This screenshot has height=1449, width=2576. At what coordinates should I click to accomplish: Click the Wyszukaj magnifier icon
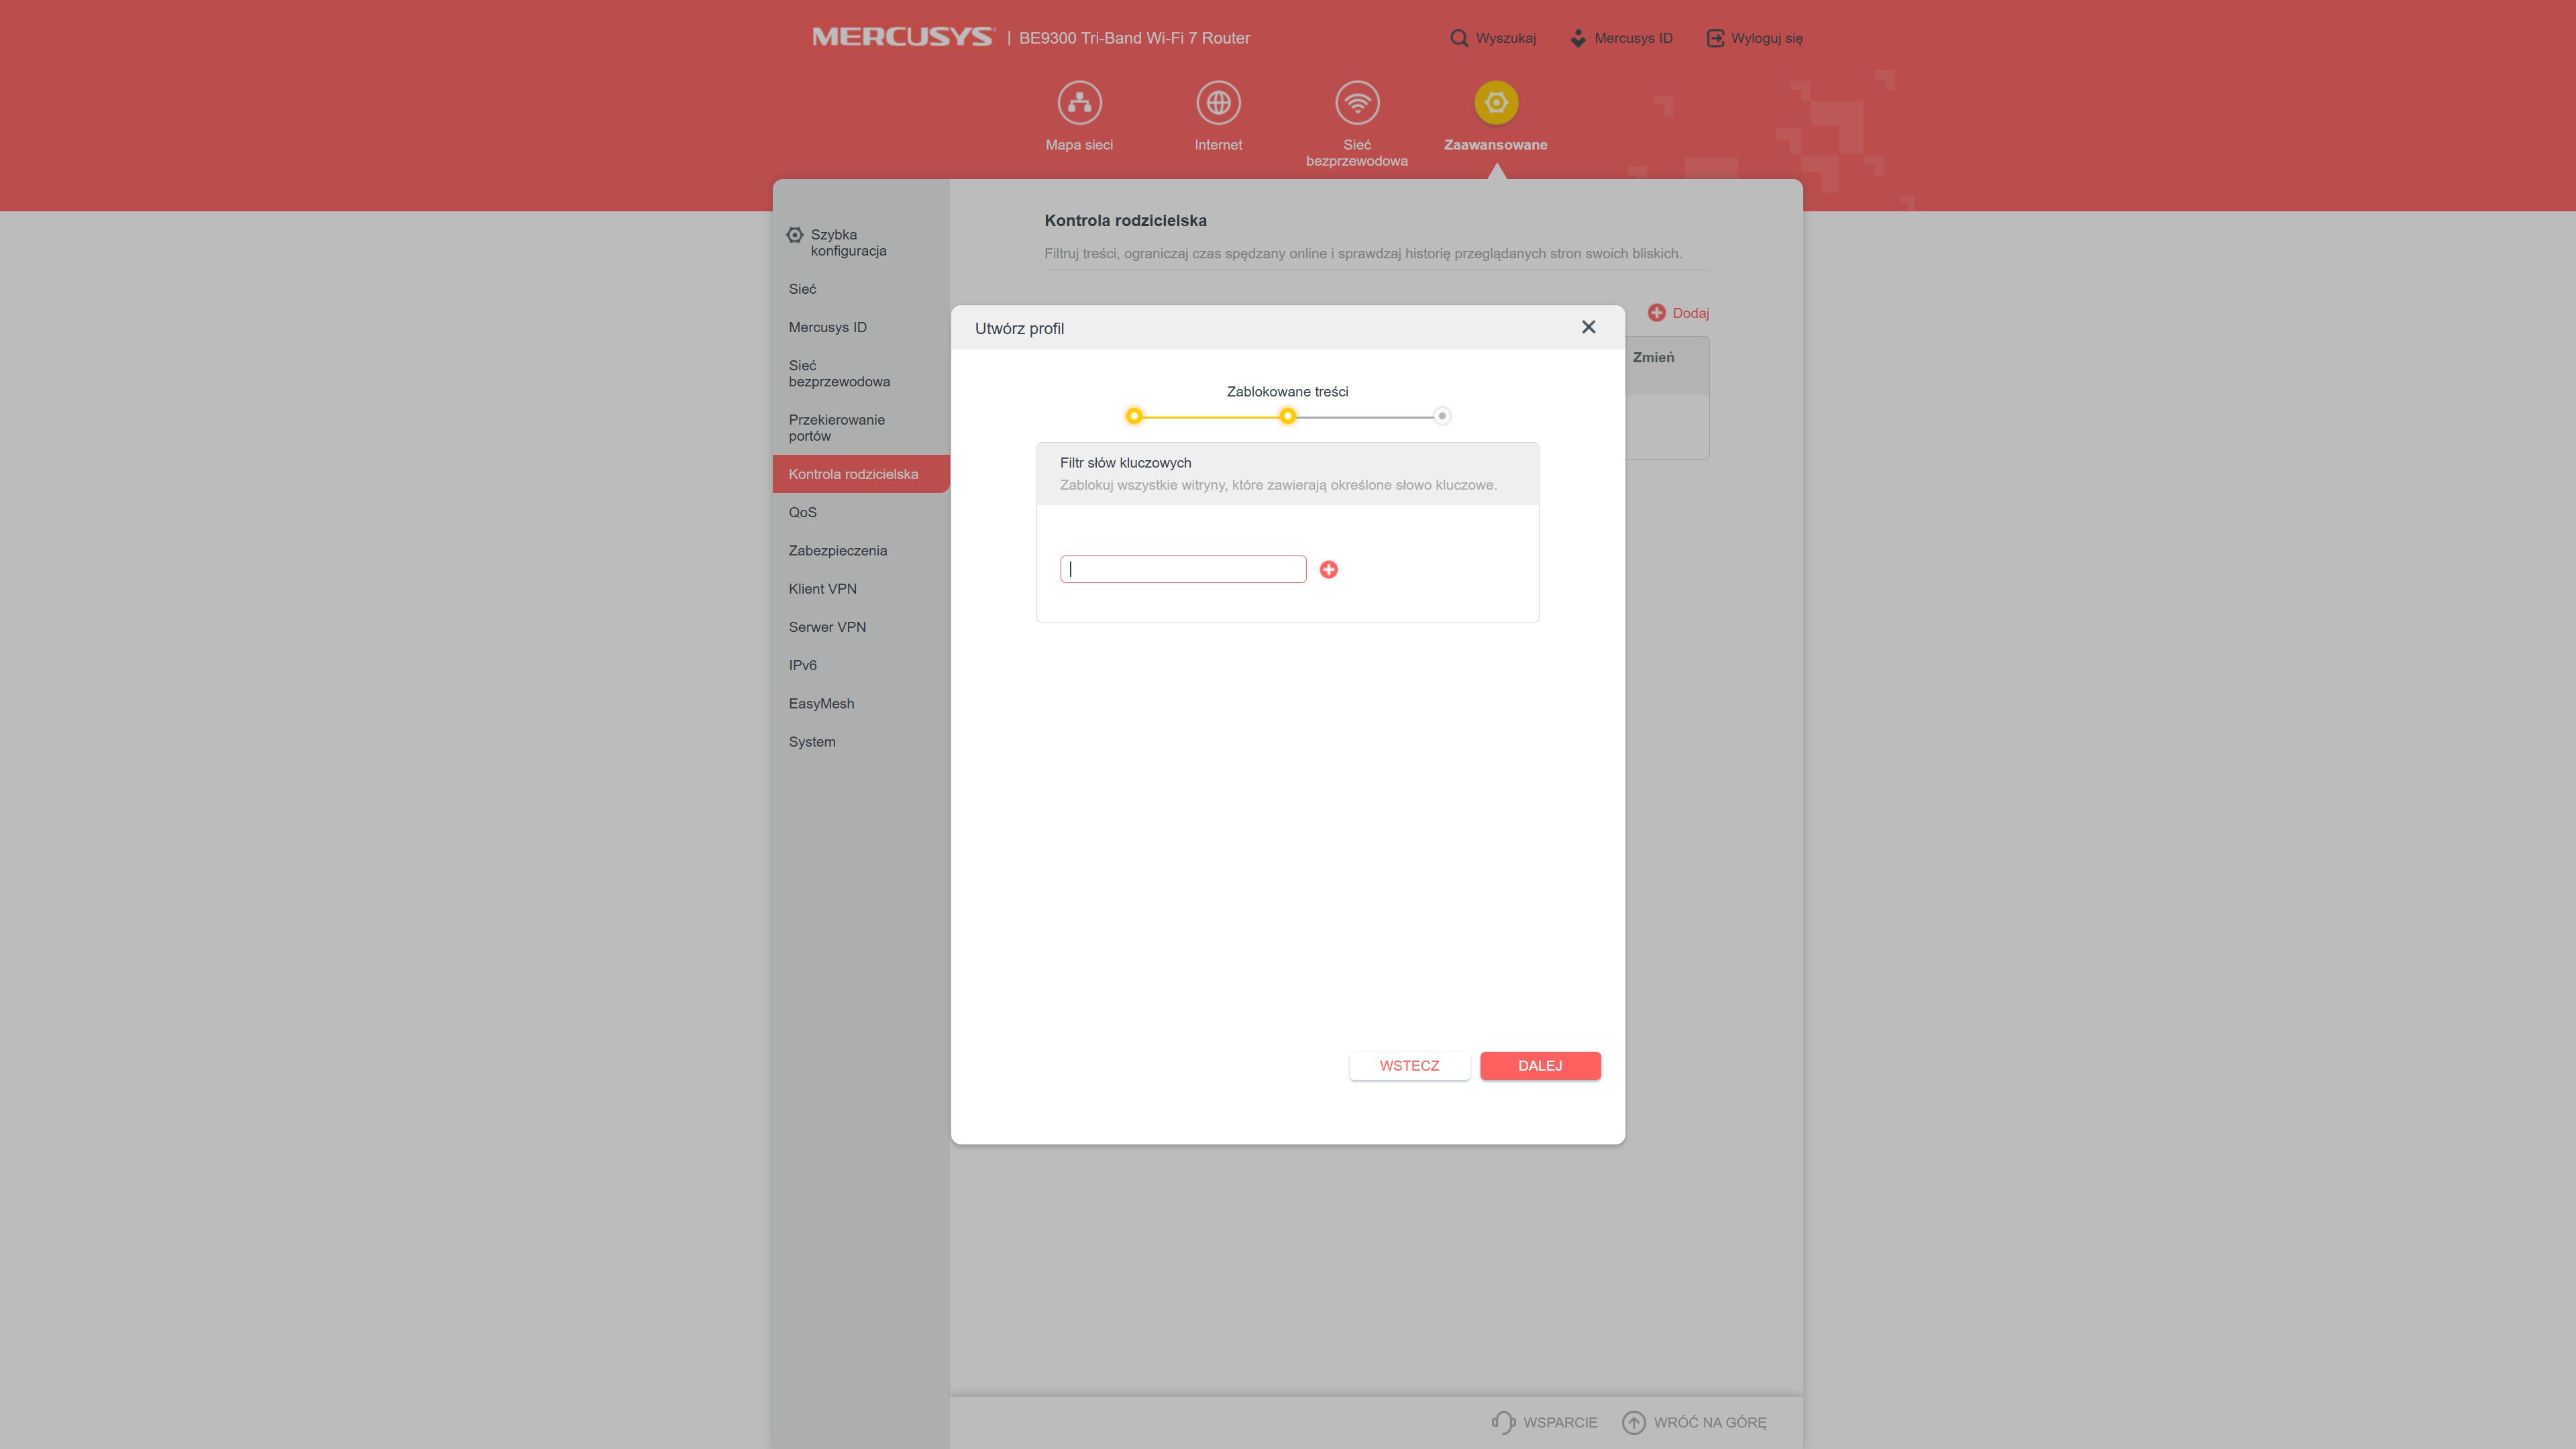pos(1459,38)
